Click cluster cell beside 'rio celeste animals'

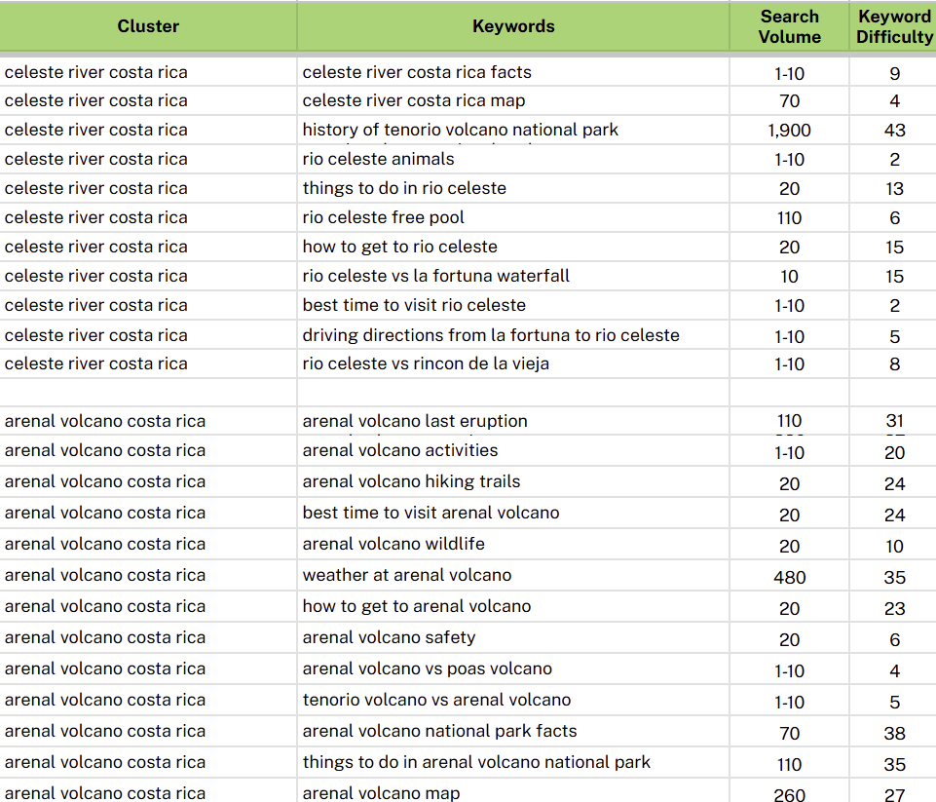pyautogui.click(x=148, y=160)
